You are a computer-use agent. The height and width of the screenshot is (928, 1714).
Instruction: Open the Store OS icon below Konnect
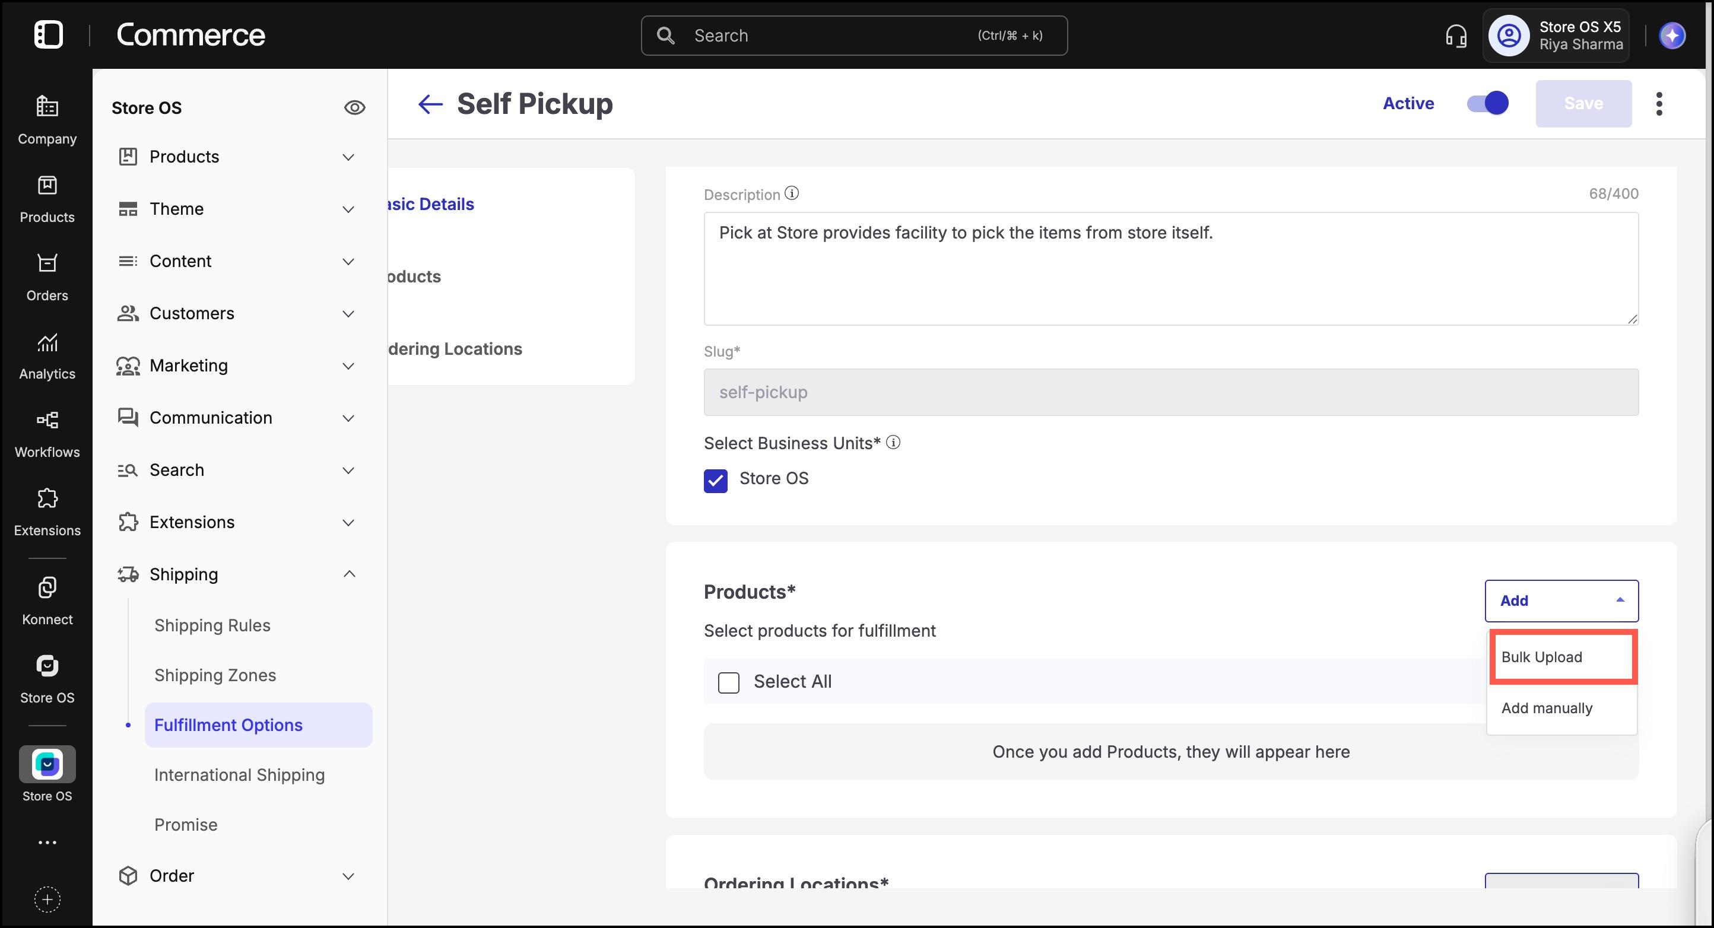(47, 666)
